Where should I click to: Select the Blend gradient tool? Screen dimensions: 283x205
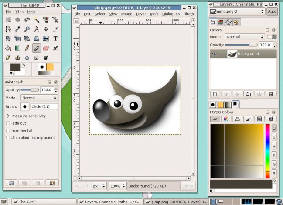click(17, 48)
